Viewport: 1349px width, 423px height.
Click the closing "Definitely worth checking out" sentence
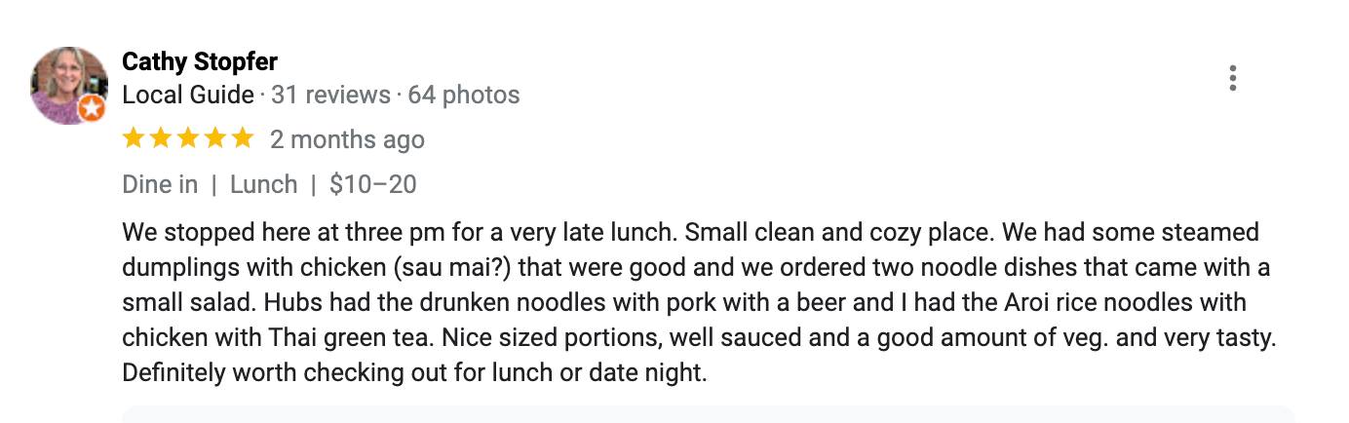(x=413, y=373)
